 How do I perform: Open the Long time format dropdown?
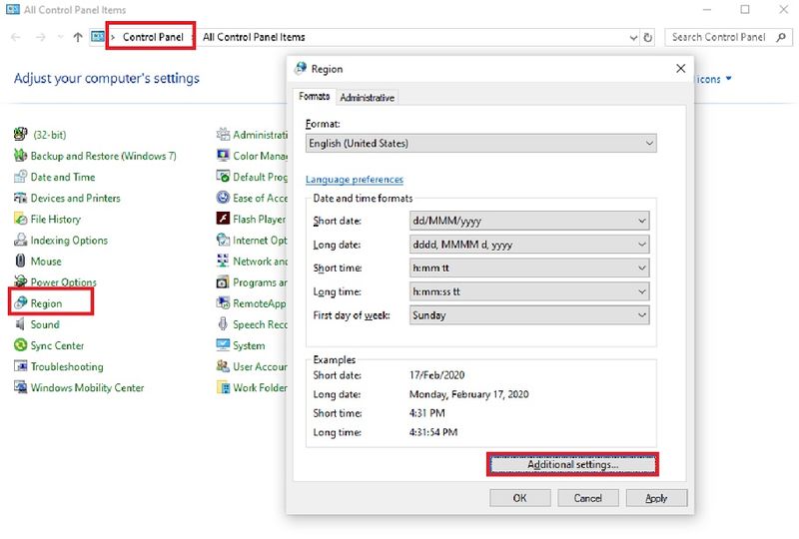tap(528, 291)
